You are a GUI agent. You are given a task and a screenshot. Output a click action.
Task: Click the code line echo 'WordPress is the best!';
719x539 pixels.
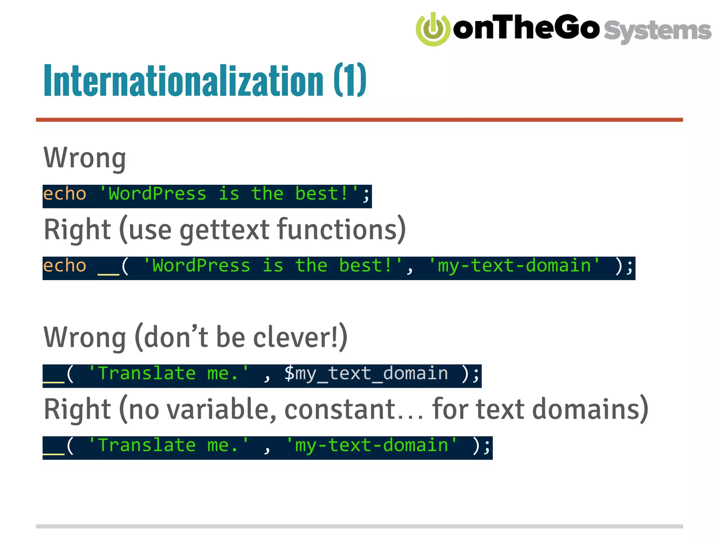(207, 196)
